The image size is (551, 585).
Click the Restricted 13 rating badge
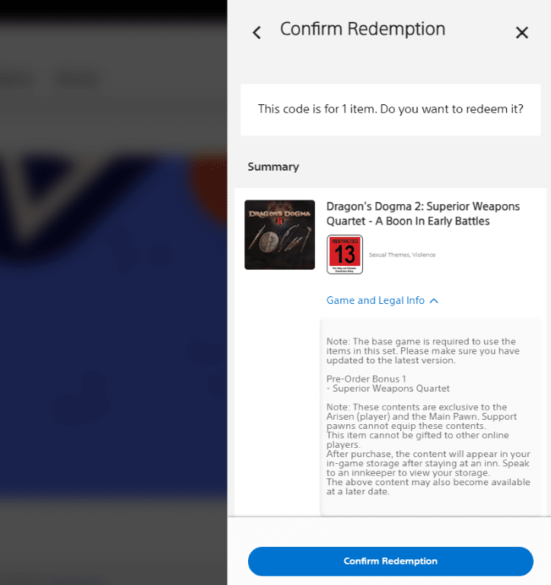pyautogui.click(x=345, y=254)
